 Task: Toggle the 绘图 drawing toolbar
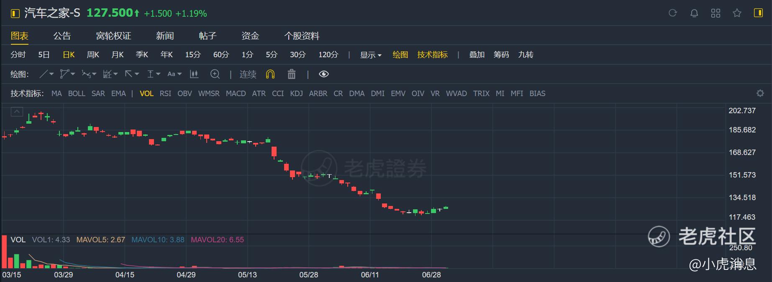pyautogui.click(x=400, y=55)
